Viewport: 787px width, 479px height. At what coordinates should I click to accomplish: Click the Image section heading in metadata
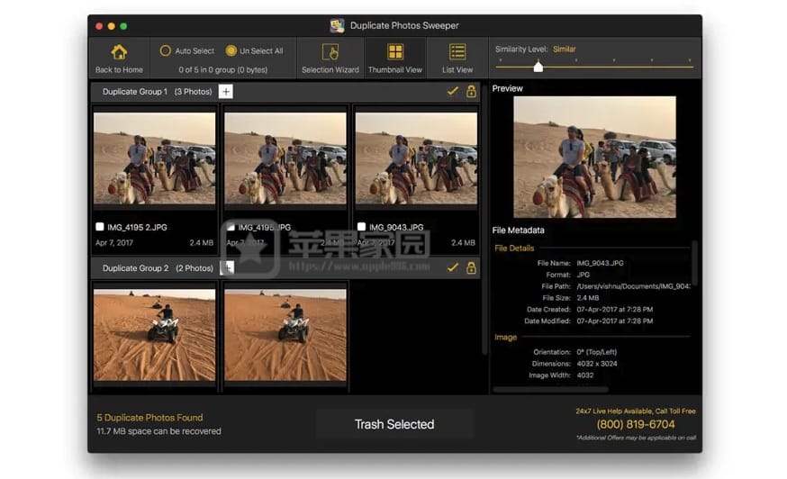click(x=505, y=337)
